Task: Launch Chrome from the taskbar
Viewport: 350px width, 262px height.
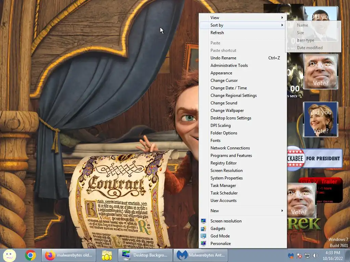Action: tap(30, 255)
